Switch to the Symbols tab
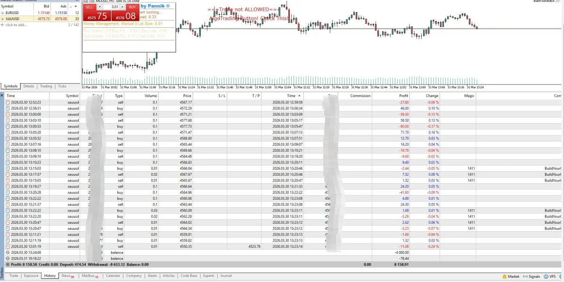The height and width of the screenshot is (282, 564). [x=11, y=86]
